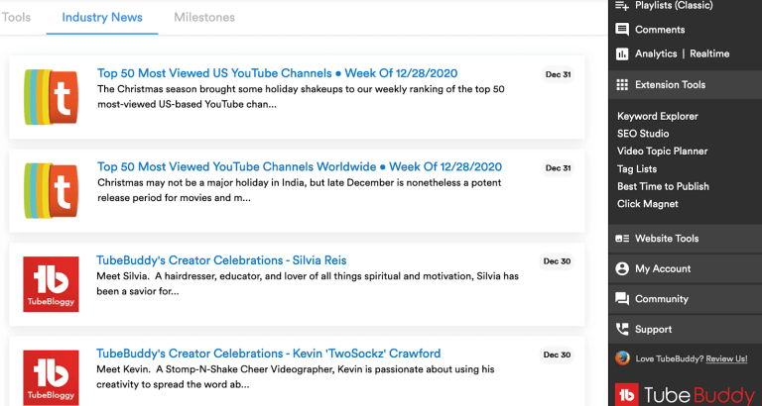Click the Playlists (Classic) icon
This screenshot has width=762, height=406.
coord(622,5)
